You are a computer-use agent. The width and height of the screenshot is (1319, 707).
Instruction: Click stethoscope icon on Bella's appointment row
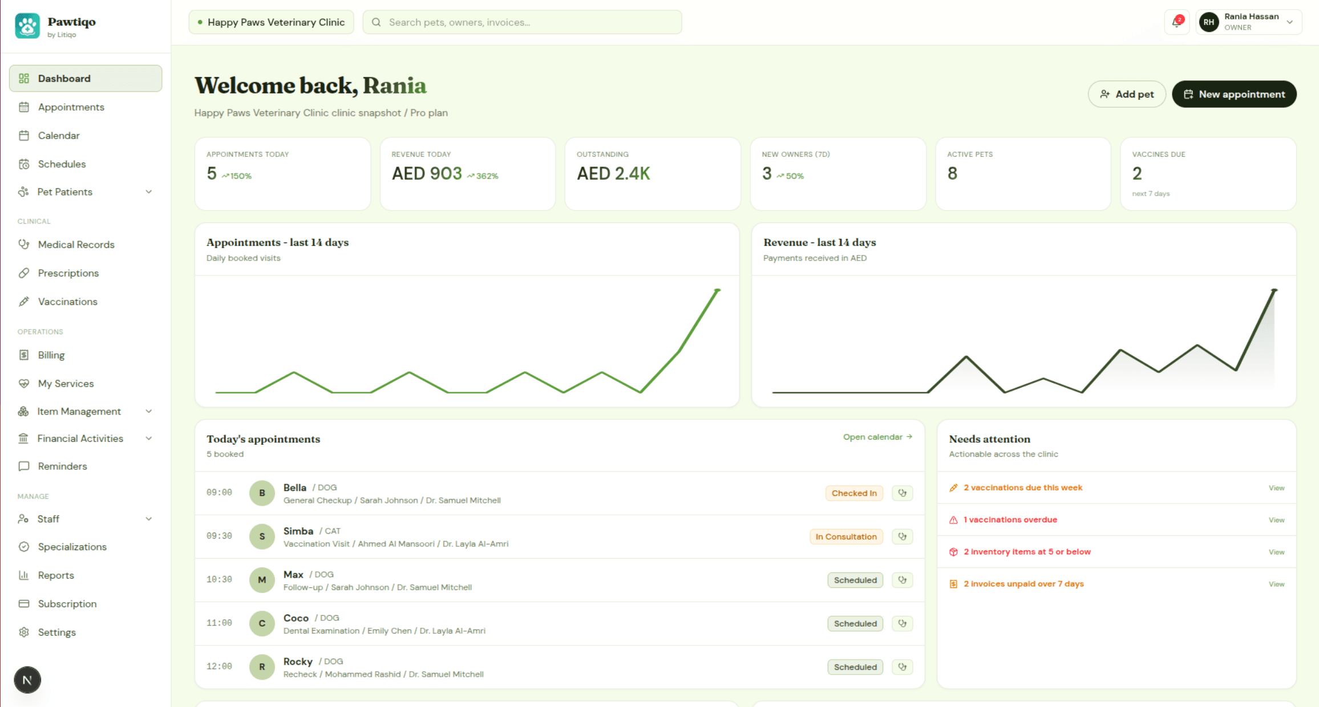click(x=902, y=493)
